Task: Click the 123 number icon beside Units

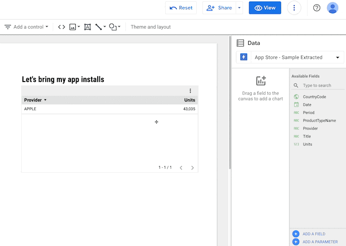Action: coord(296,144)
